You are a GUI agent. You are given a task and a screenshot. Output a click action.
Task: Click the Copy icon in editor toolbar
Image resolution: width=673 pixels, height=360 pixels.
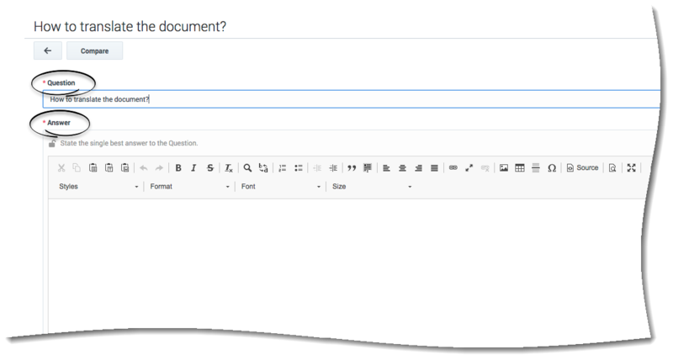point(77,167)
